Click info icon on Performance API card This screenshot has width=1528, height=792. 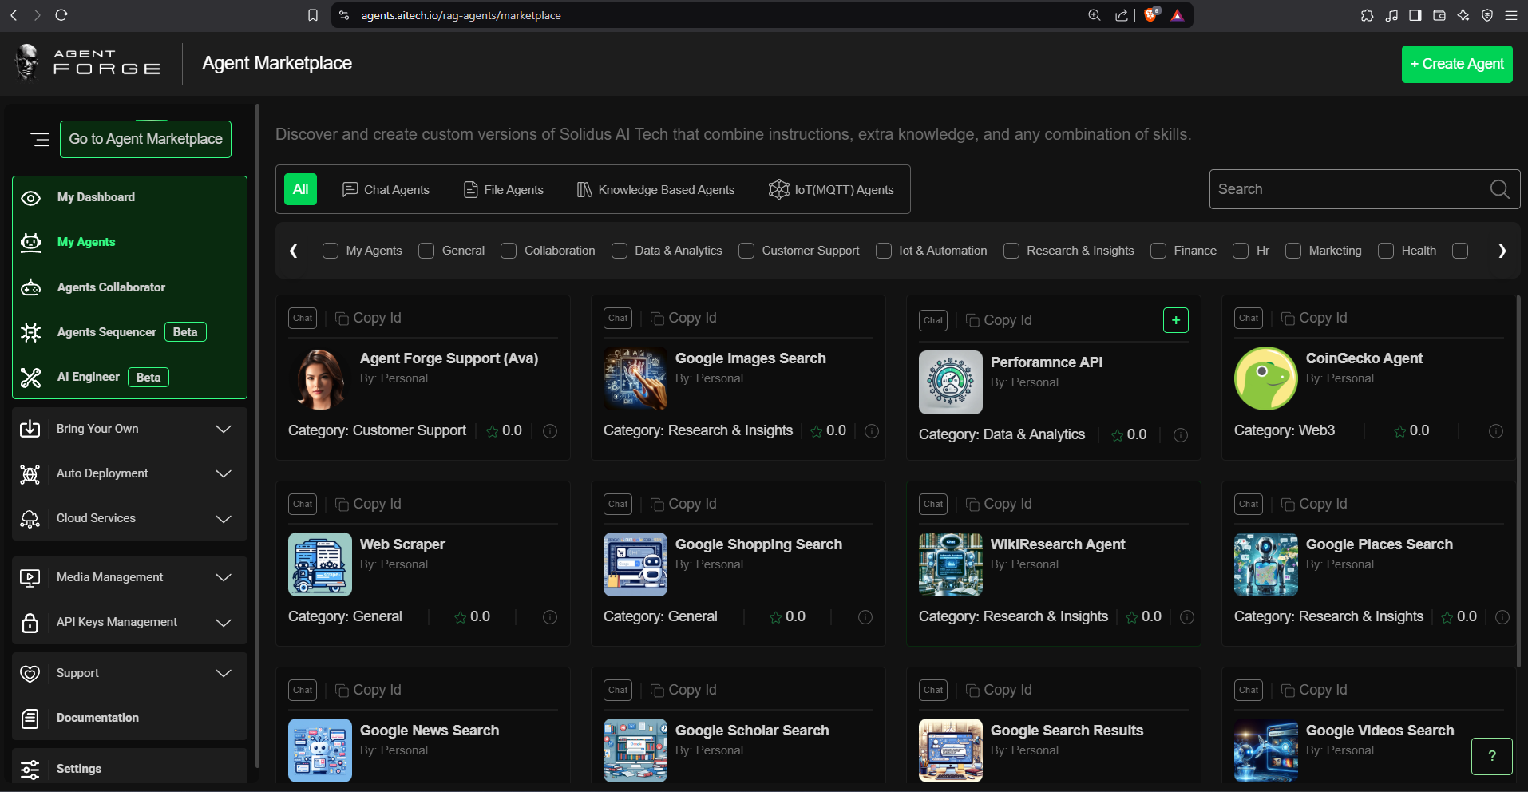1181,435
